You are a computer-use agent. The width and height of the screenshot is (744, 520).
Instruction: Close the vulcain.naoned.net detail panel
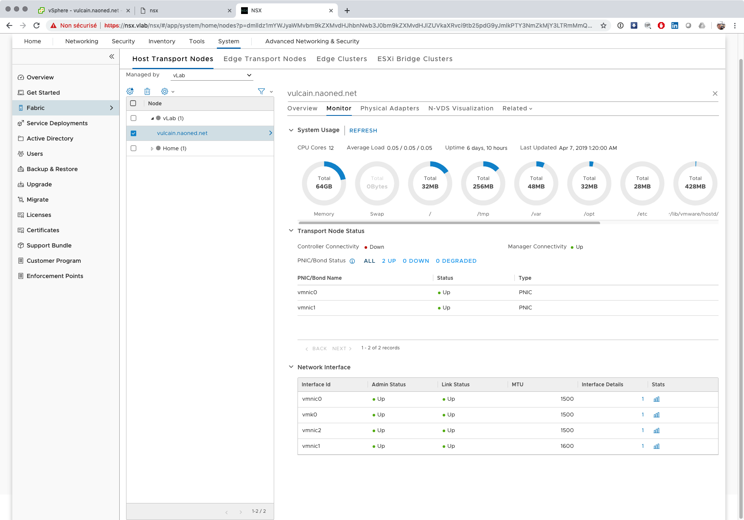pyautogui.click(x=715, y=93)
